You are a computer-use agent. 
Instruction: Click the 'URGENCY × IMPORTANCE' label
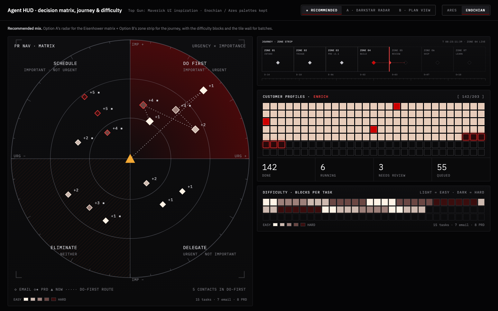(219, 46)
